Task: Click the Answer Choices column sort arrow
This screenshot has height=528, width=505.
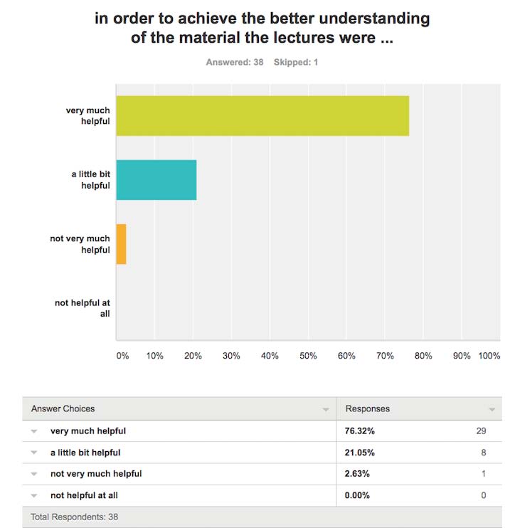Action: (325, 410)
